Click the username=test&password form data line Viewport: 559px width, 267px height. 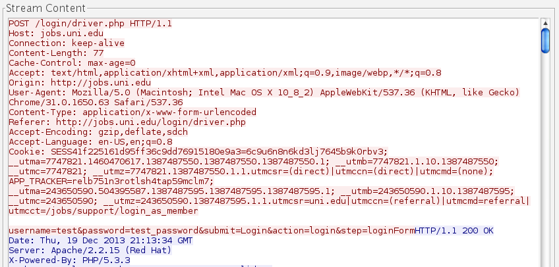(x=211, y=231)
